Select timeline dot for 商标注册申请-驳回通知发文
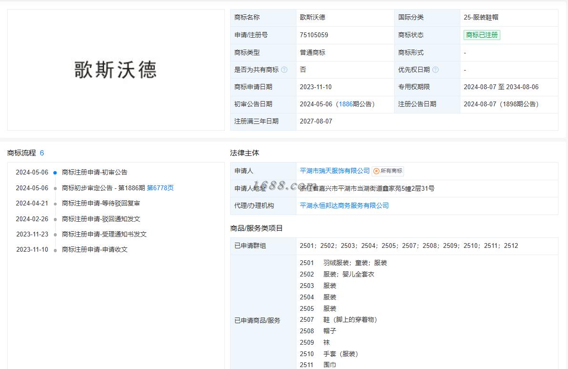The height and width of the screenshot is (369, 568). tap(55, 220)
